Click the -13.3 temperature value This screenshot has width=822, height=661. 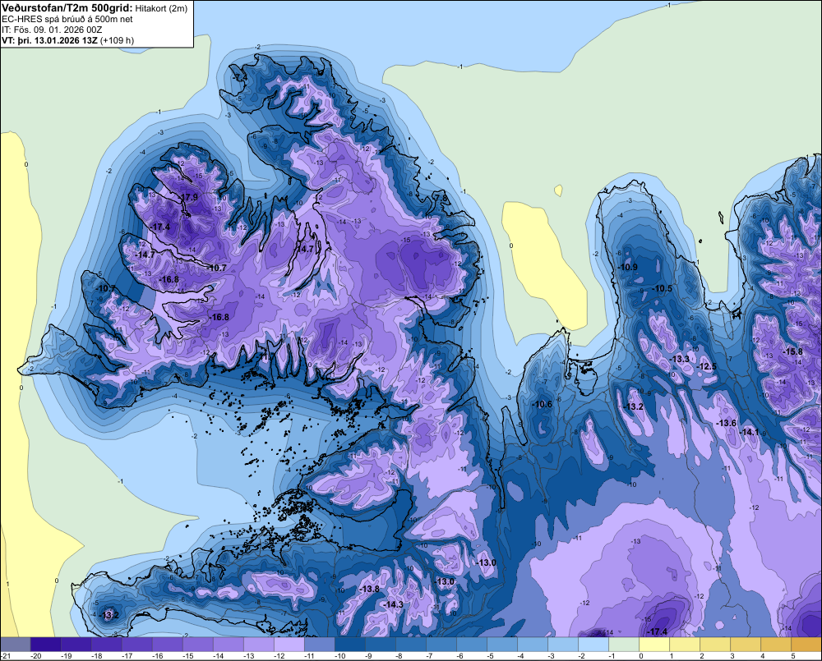point(680,359)
